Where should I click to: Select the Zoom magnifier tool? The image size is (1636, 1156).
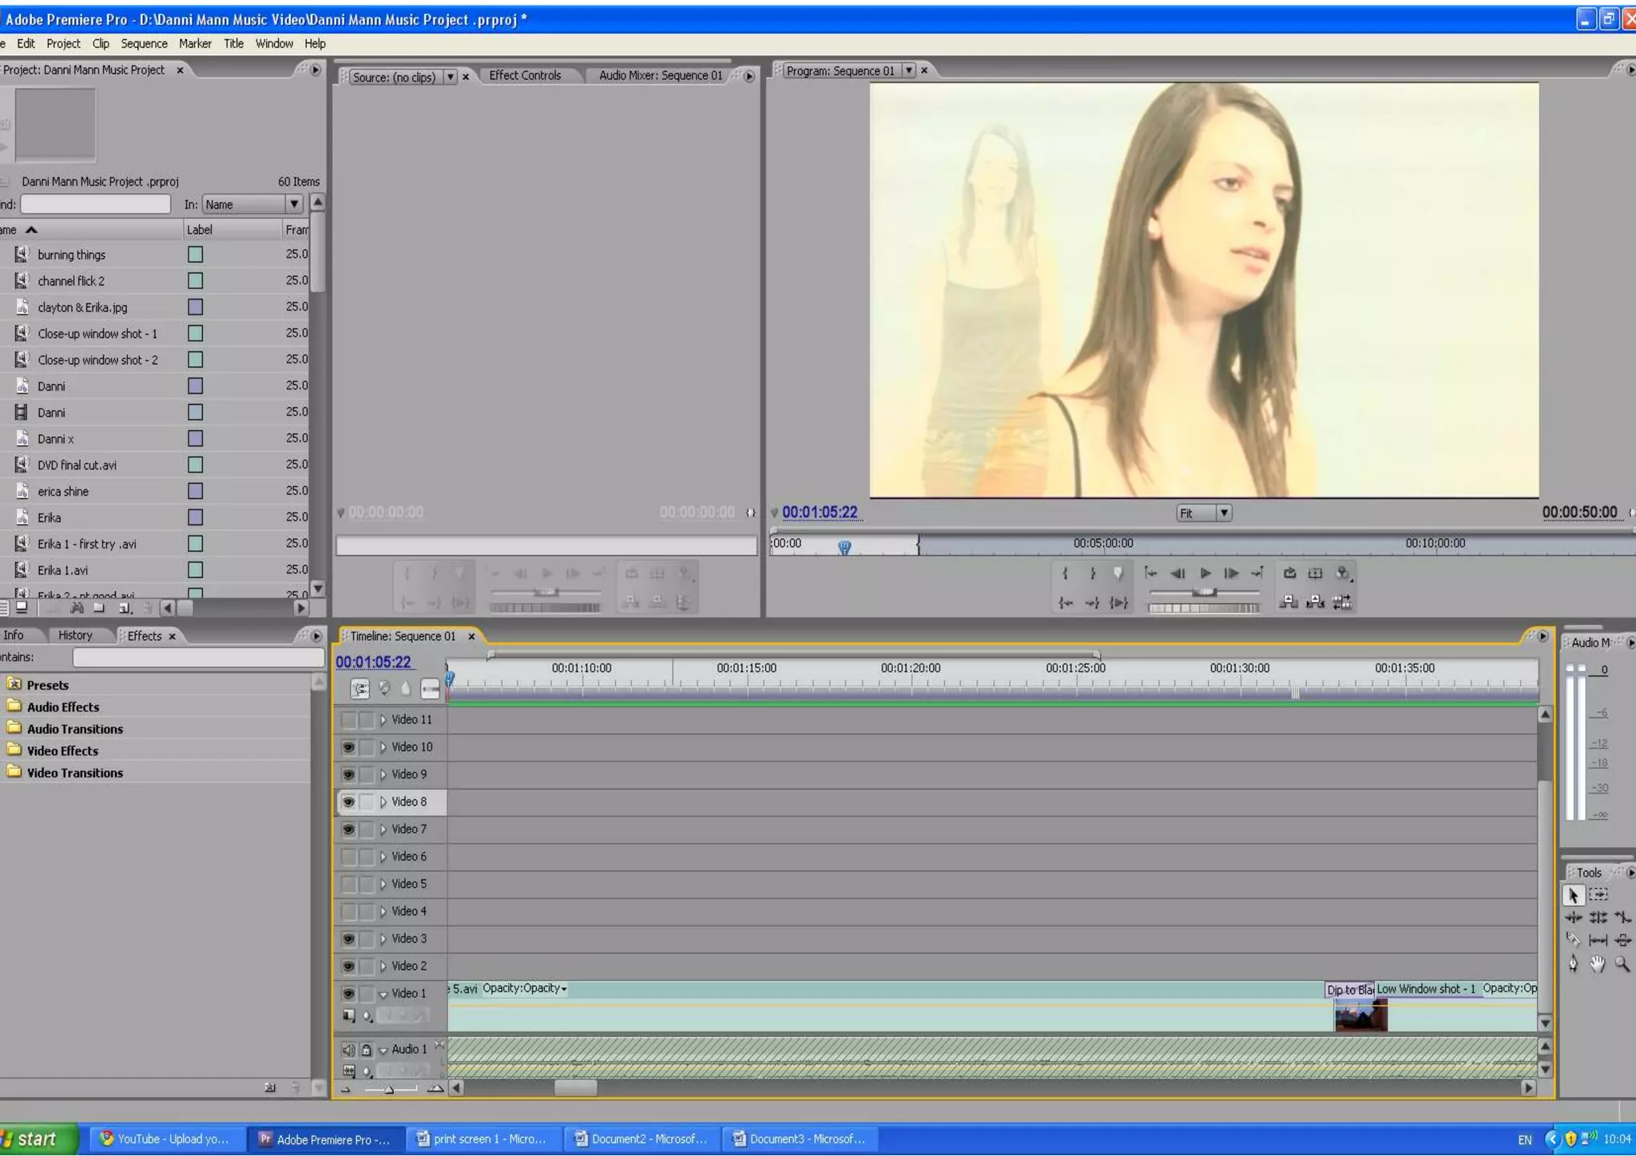coord(1622,964)
